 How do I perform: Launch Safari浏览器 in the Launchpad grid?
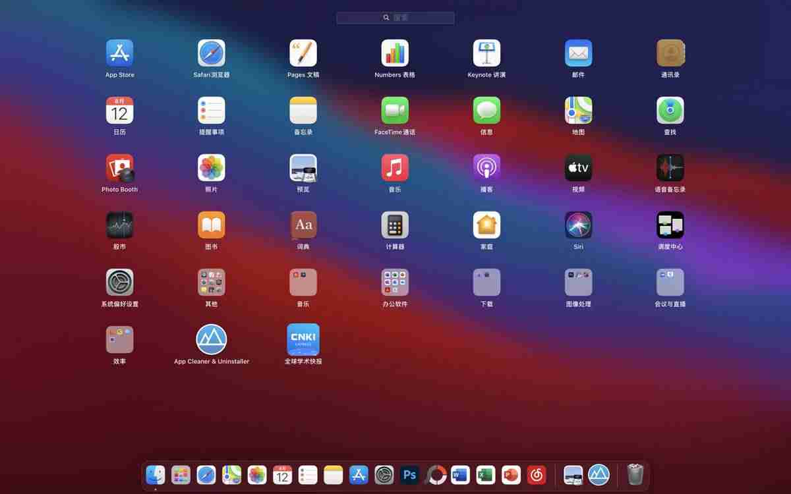click(212, 53)
